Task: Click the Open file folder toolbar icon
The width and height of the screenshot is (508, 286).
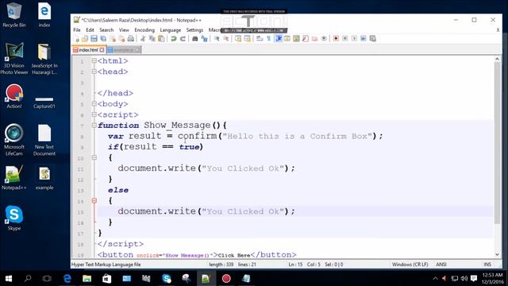Action: tap(85, 39)
